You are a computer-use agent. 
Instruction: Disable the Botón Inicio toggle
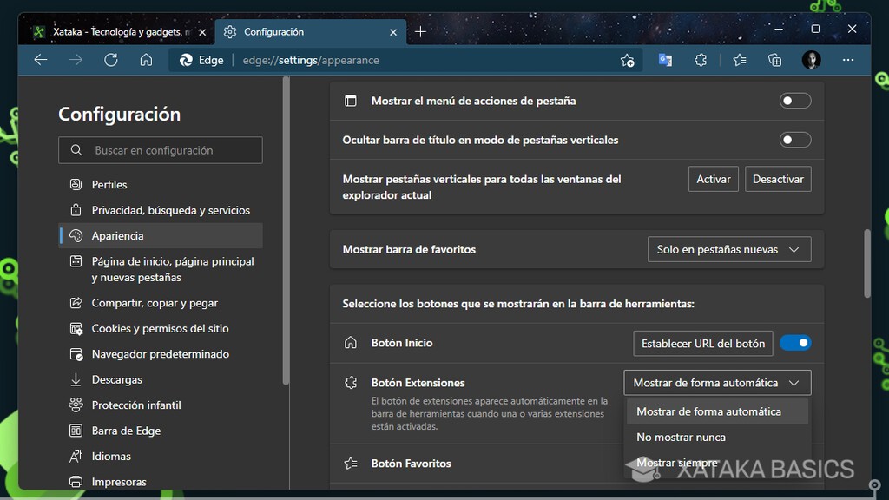(x=795, y=343)
